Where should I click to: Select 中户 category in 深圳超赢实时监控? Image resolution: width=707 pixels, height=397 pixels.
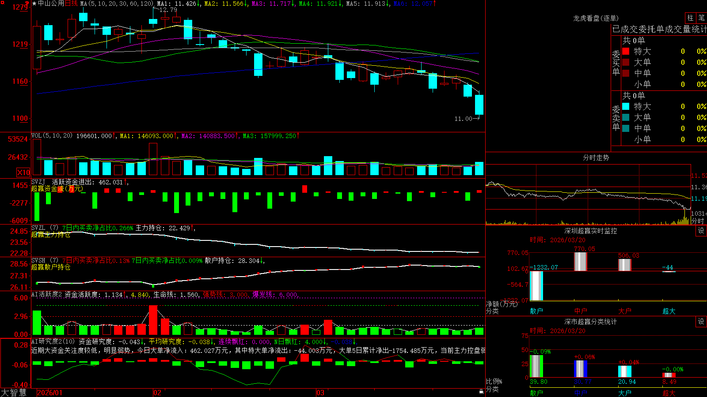(x=581, y=311)
